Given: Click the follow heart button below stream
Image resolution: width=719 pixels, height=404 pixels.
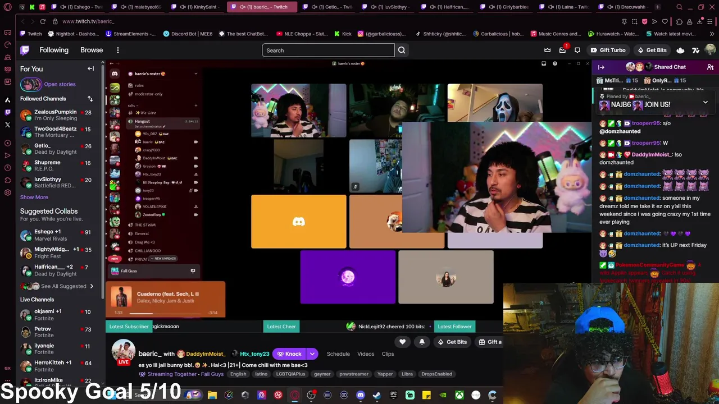Looking at the screenshot, I should coord(402,342).
